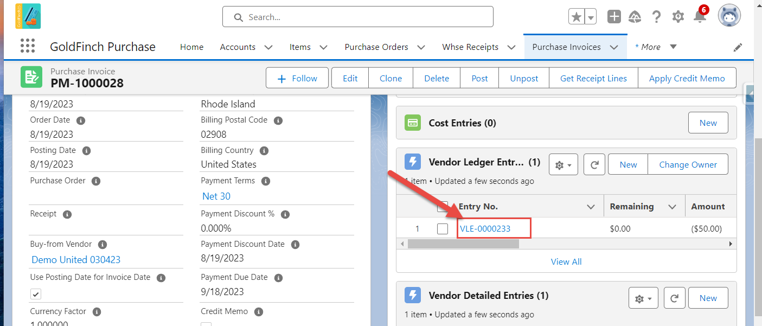Expand the Items tab dropdown
762x326 pixels.
click(324, 47)
